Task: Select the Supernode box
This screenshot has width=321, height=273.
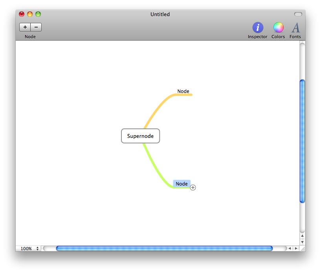Action: [140, 136]
